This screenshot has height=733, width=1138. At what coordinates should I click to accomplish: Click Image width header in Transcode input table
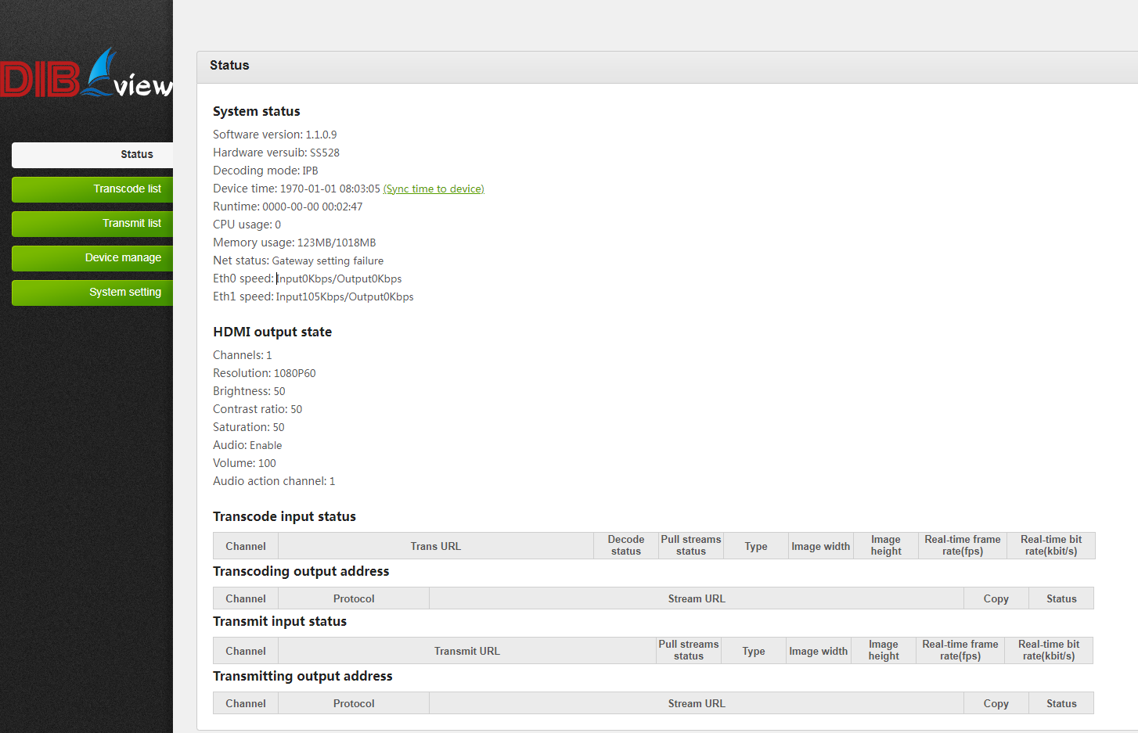(x=820, y=546)
